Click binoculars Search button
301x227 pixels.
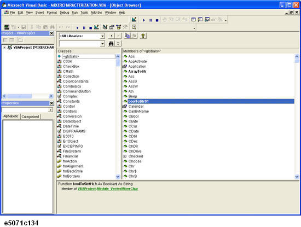tap(111, 44)
